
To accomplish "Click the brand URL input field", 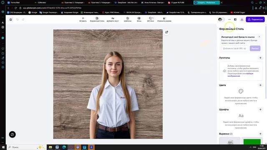I will 234,48.
